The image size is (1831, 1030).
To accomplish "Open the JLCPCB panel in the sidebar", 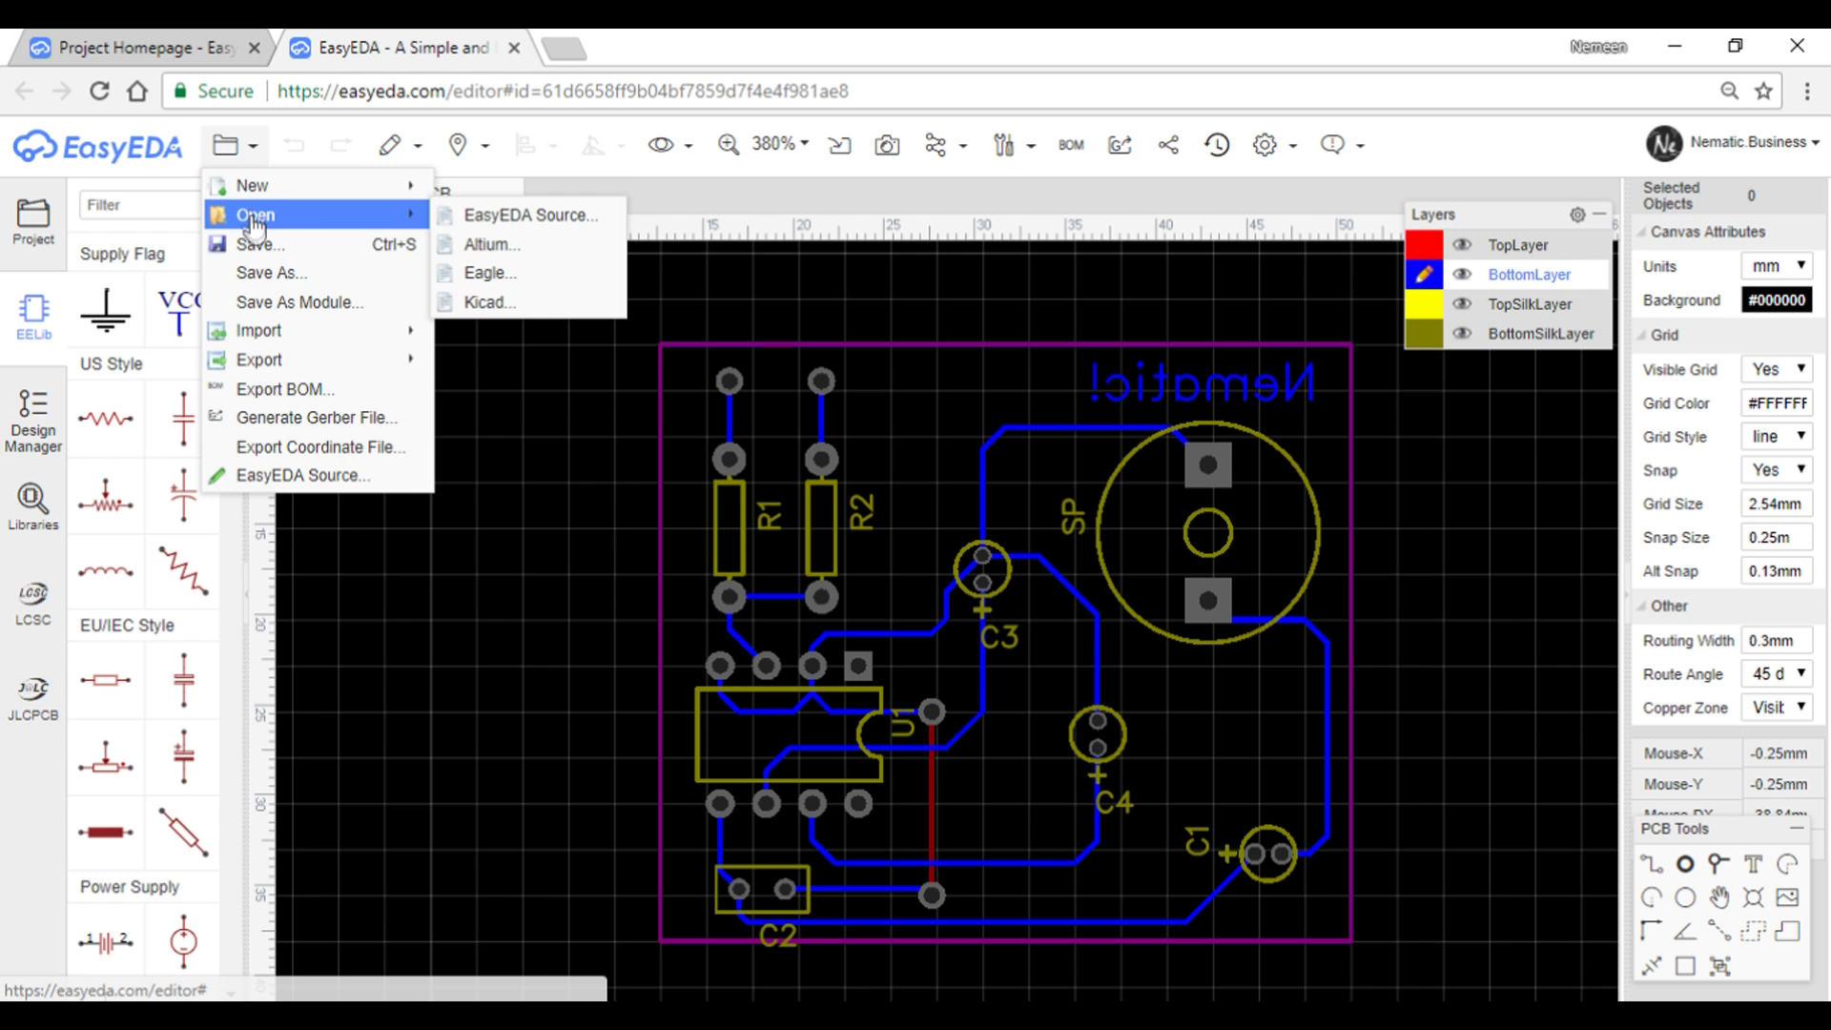I will [x=33, y=698].
